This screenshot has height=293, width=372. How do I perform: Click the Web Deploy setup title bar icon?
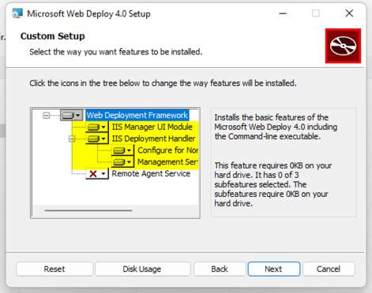(x=17, y=13)
